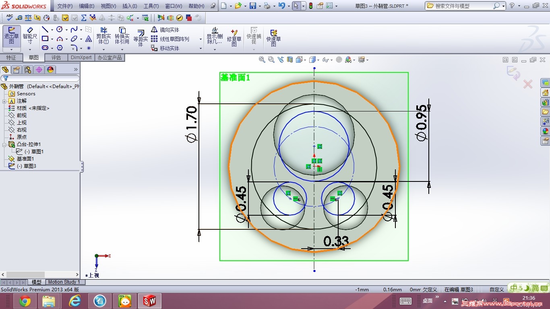This screenshot has width=550, height=309.
Task: Switch to the DimXpert tab
Action: click(x=81, y=58)
